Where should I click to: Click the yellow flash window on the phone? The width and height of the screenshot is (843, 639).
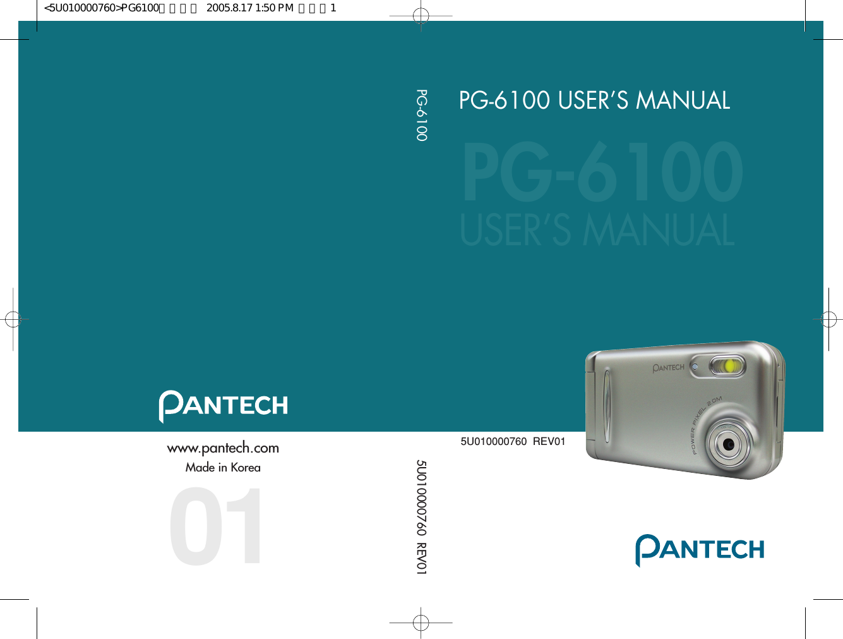click(731, 366)
